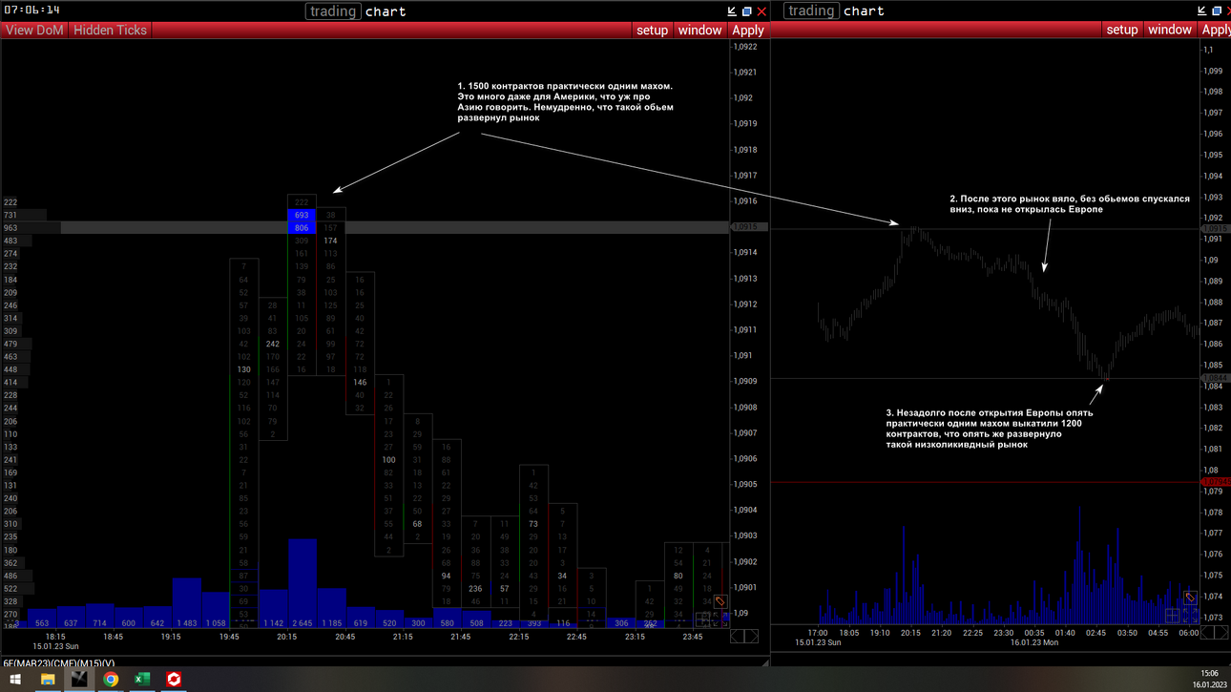Viewport: 1231px width, 692px height.
Task: Open trading platform taskbar icon
Action: (78, 680)
